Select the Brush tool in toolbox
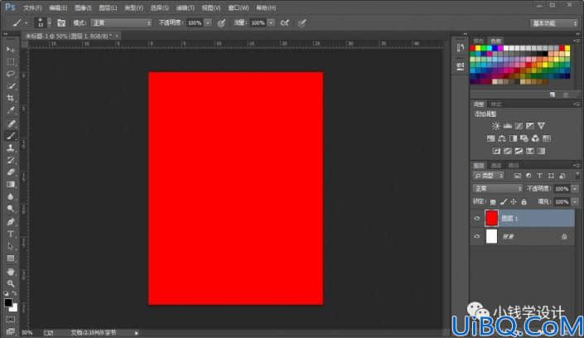The width and height of the screenshot is (584, 338). click(x=11, y=136)
